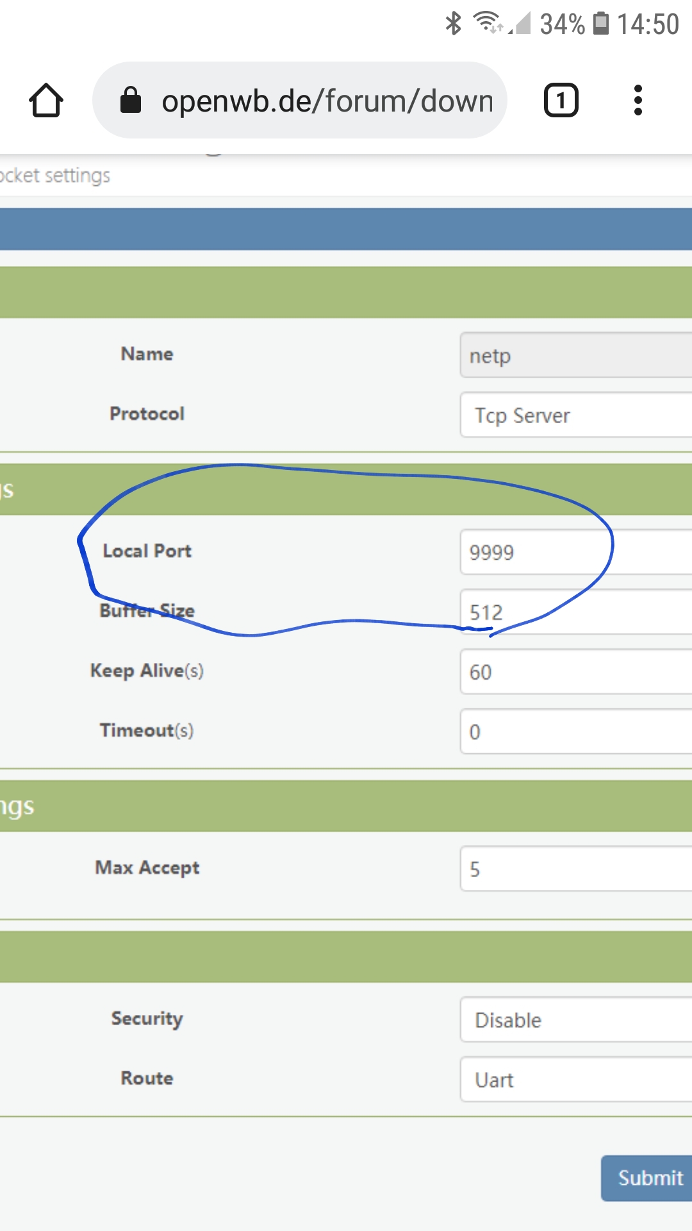Tap the 'Security' label
The width and height of the screenshot is (692, 1231).
(147, 1019)
